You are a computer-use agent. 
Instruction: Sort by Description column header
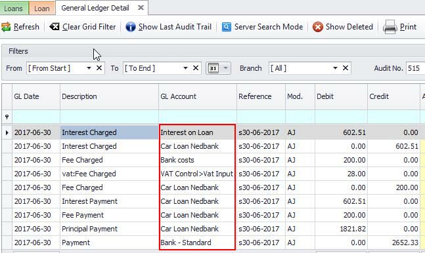tap(109, 96)
